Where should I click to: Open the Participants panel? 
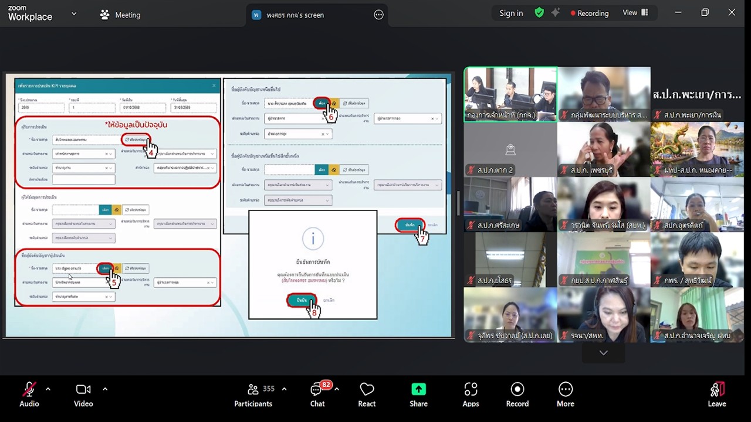[x=253, y=394]
